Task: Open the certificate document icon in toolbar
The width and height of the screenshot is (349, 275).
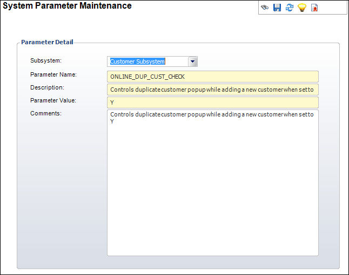Action: [314, 8]
